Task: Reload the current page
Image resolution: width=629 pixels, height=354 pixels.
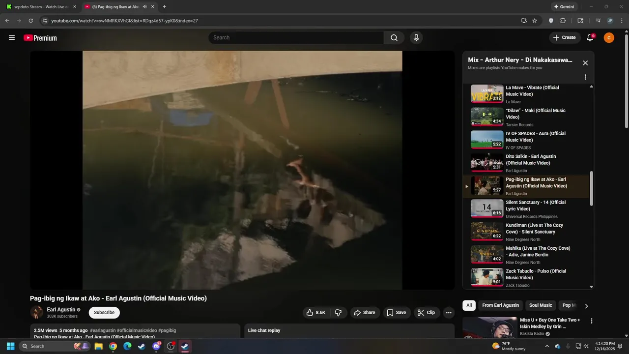Action: pyautogui.click(x=30, y=21)
